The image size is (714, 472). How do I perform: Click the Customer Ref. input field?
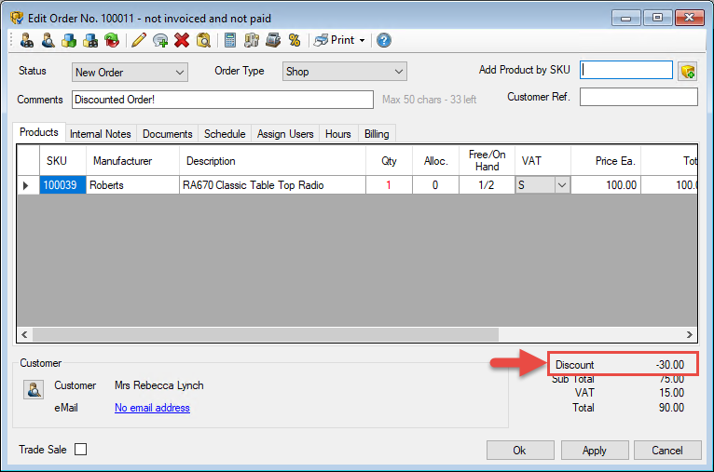tap(638, 97)
